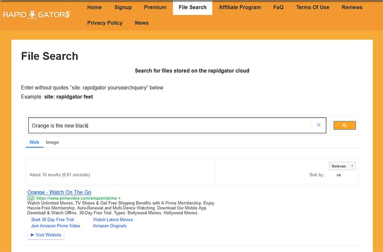The height and width of the screenshot is (252, 383).
Task: Click the green Ad badge icon
Action: (31, 198)
